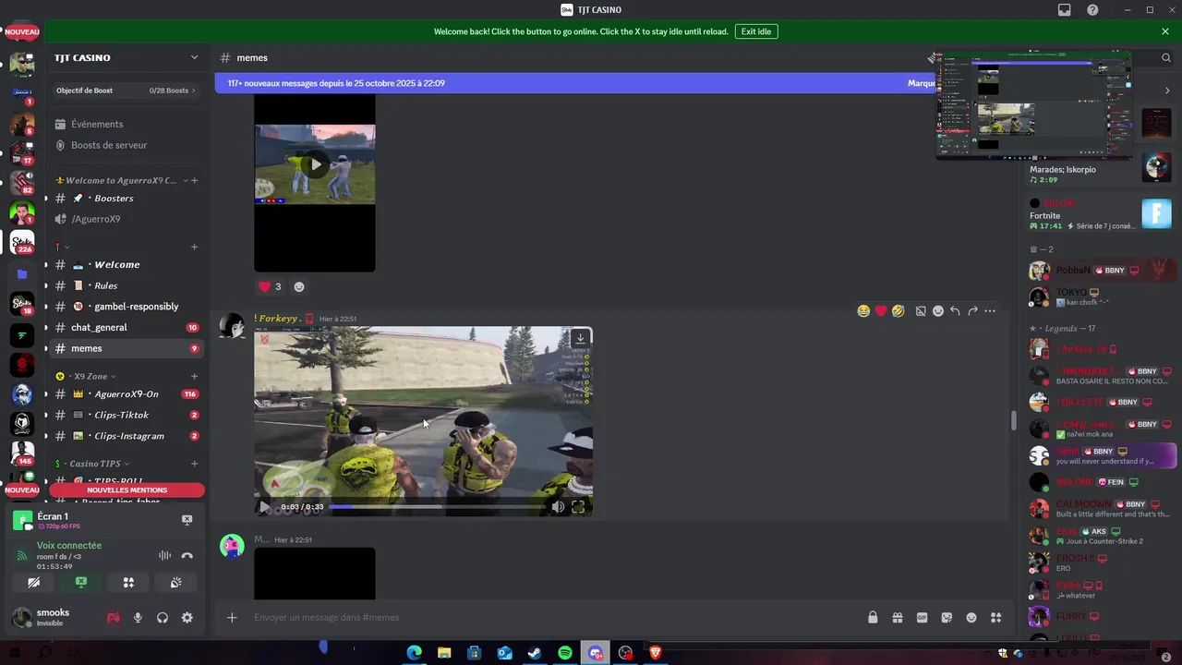Open Événements in the sidebar
The width and height of the screenshot is (1182, 665).
click(97, 124)
